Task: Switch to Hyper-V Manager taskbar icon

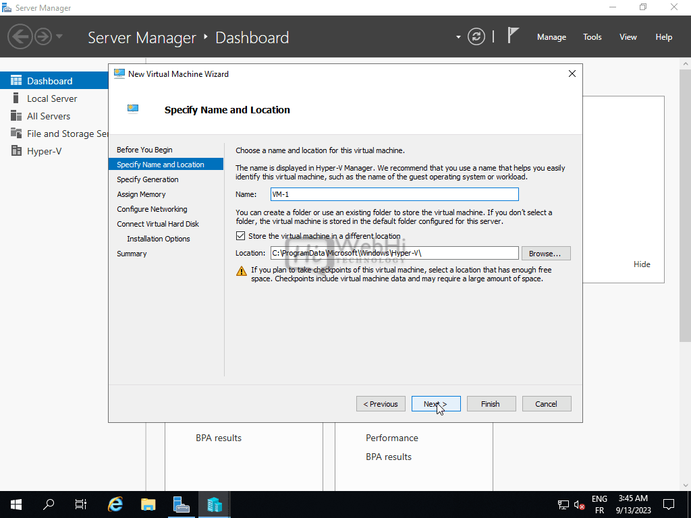Action: 214,505
